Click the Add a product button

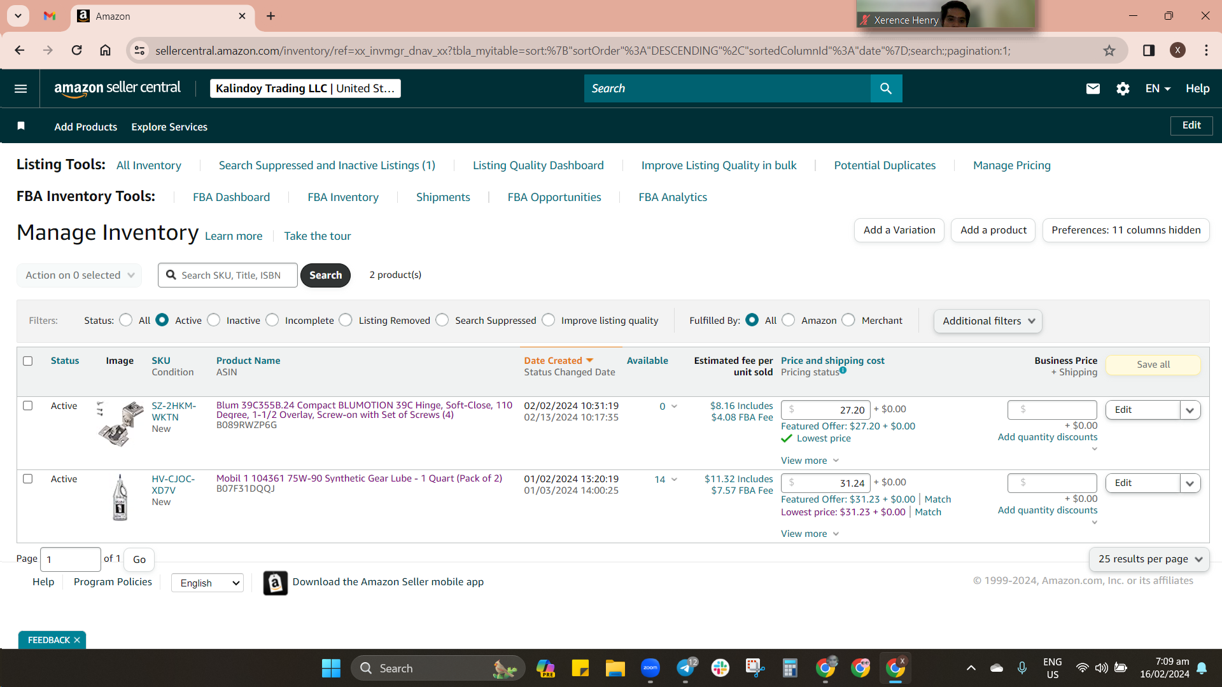click(x=994, y=230)
